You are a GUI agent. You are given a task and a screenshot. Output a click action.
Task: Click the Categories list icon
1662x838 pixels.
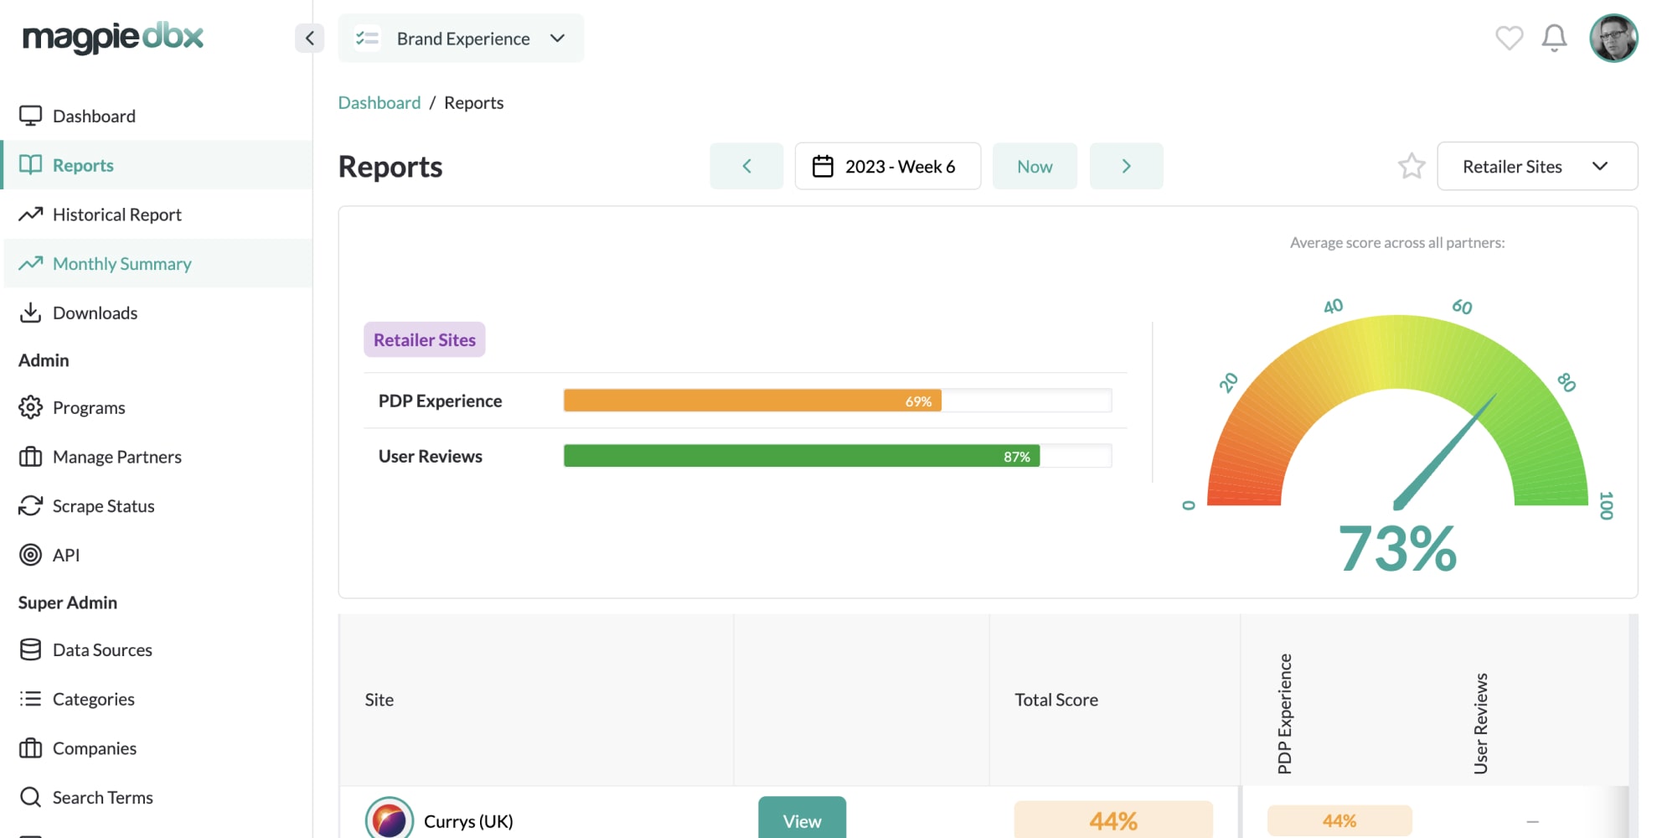[x=30, y=699]
